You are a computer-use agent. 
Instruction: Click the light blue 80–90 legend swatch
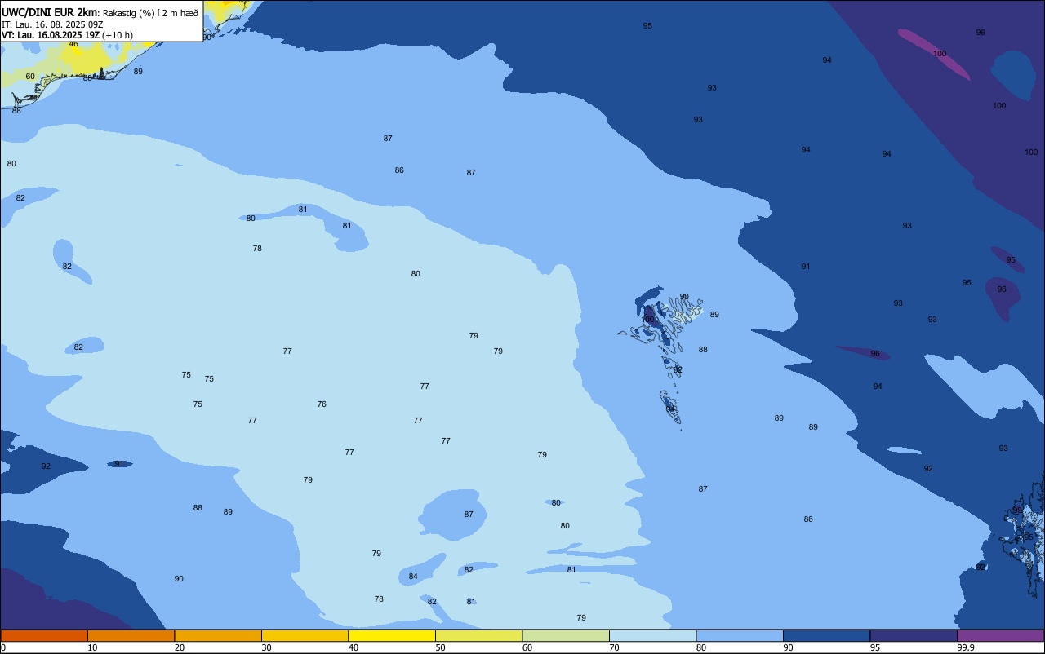click(x=740, y=635)
